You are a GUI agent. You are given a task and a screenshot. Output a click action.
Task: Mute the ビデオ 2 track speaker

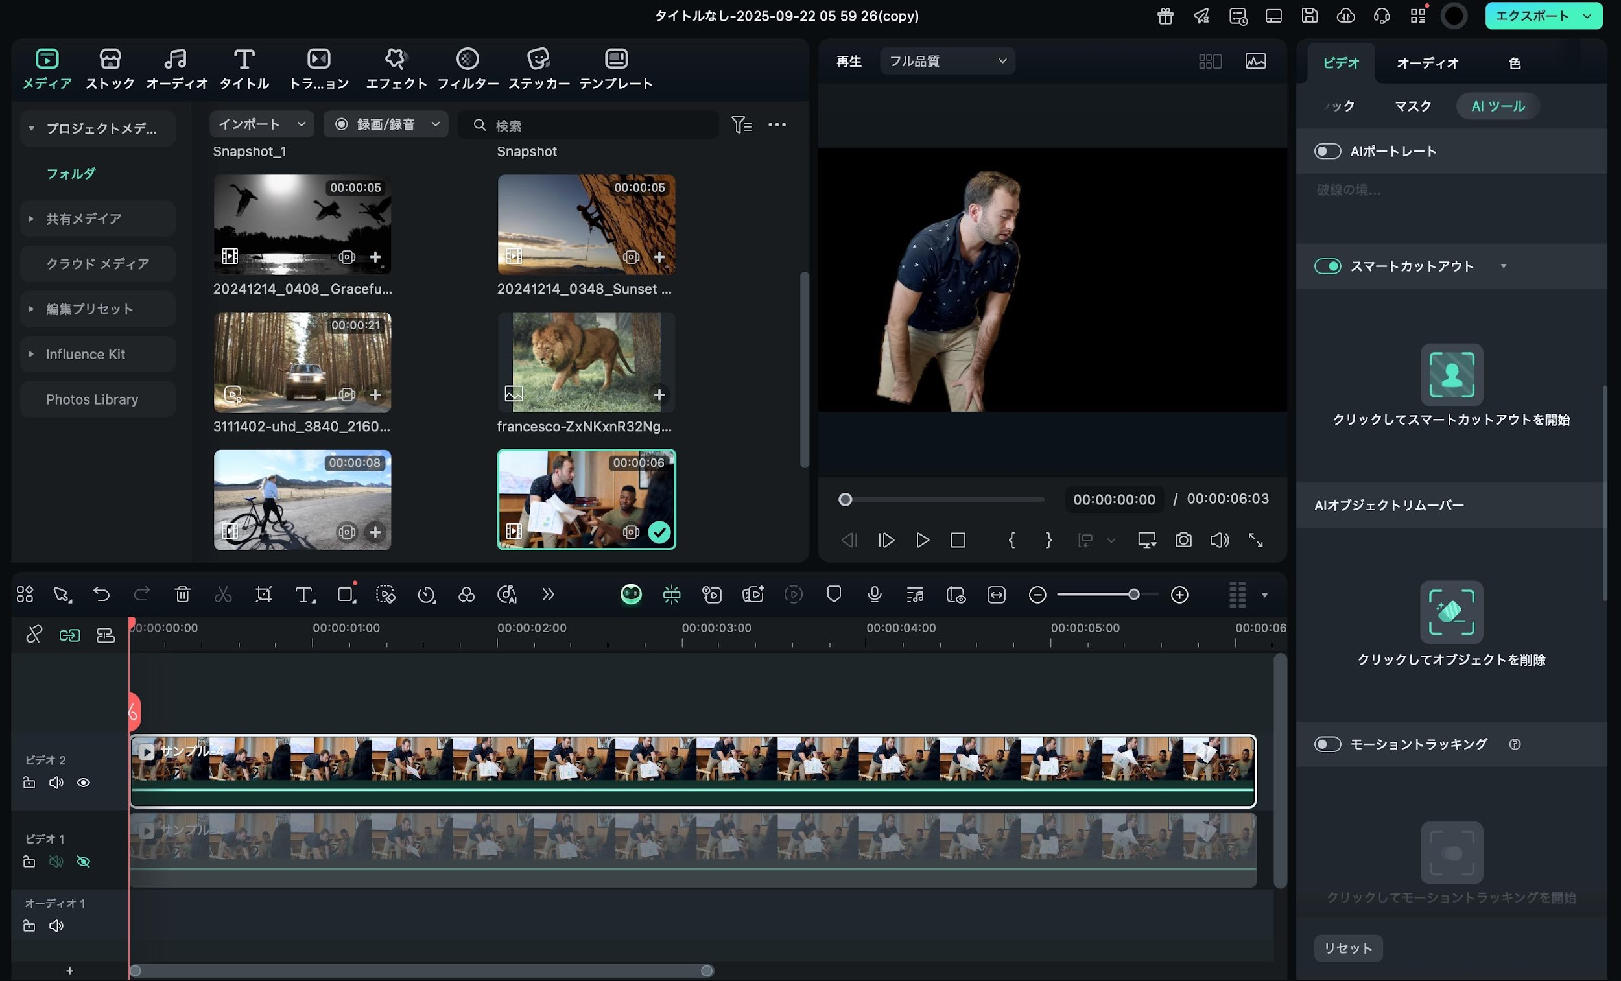tap(56, 783)
